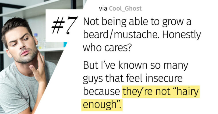Screen dimensions: 218x114
Task: Select the #7 number badge
Action: coord(64,25)
